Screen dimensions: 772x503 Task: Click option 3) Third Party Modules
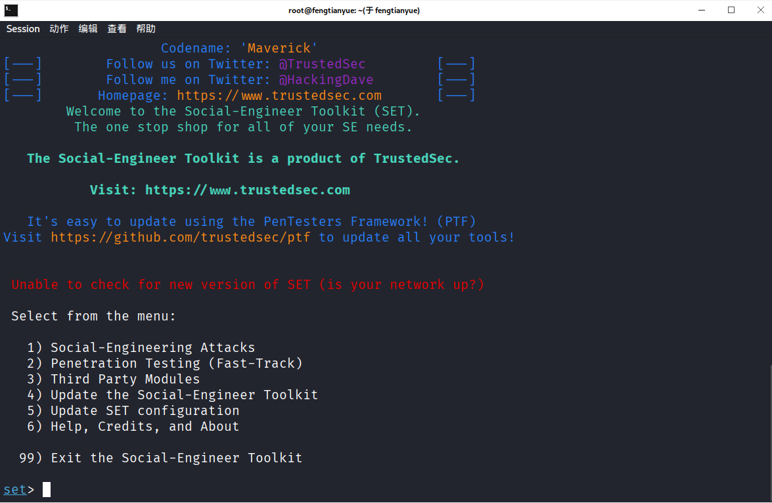click(x=114, y=379)
